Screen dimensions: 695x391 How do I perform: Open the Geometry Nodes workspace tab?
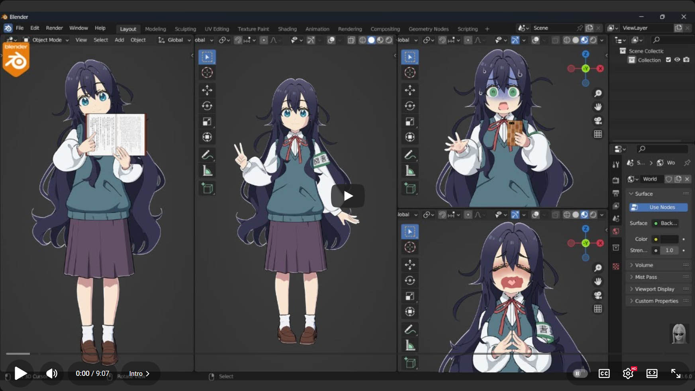(x=429, y=29)
